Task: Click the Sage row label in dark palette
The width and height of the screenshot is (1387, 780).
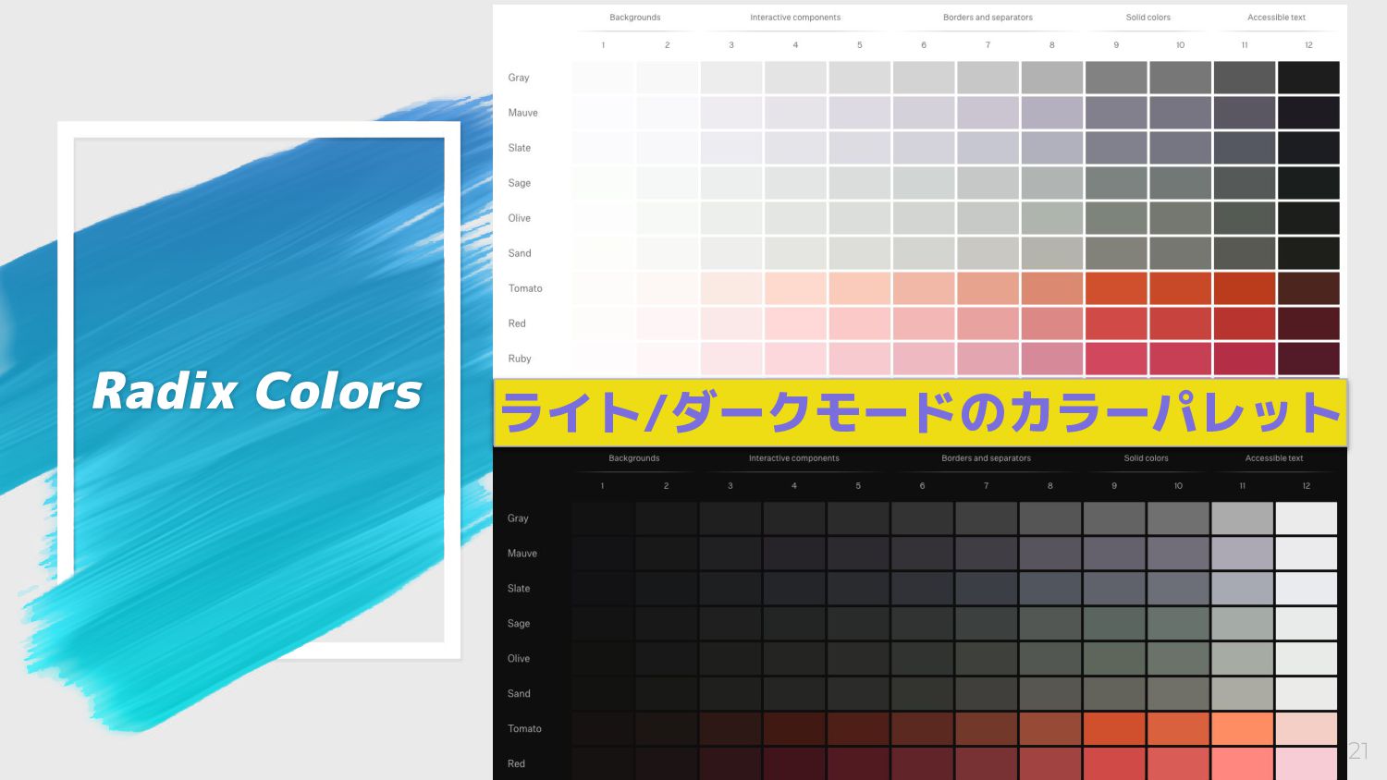Action: 519,624
